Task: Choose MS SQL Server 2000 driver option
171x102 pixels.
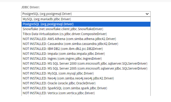Action: click(86, 64)
